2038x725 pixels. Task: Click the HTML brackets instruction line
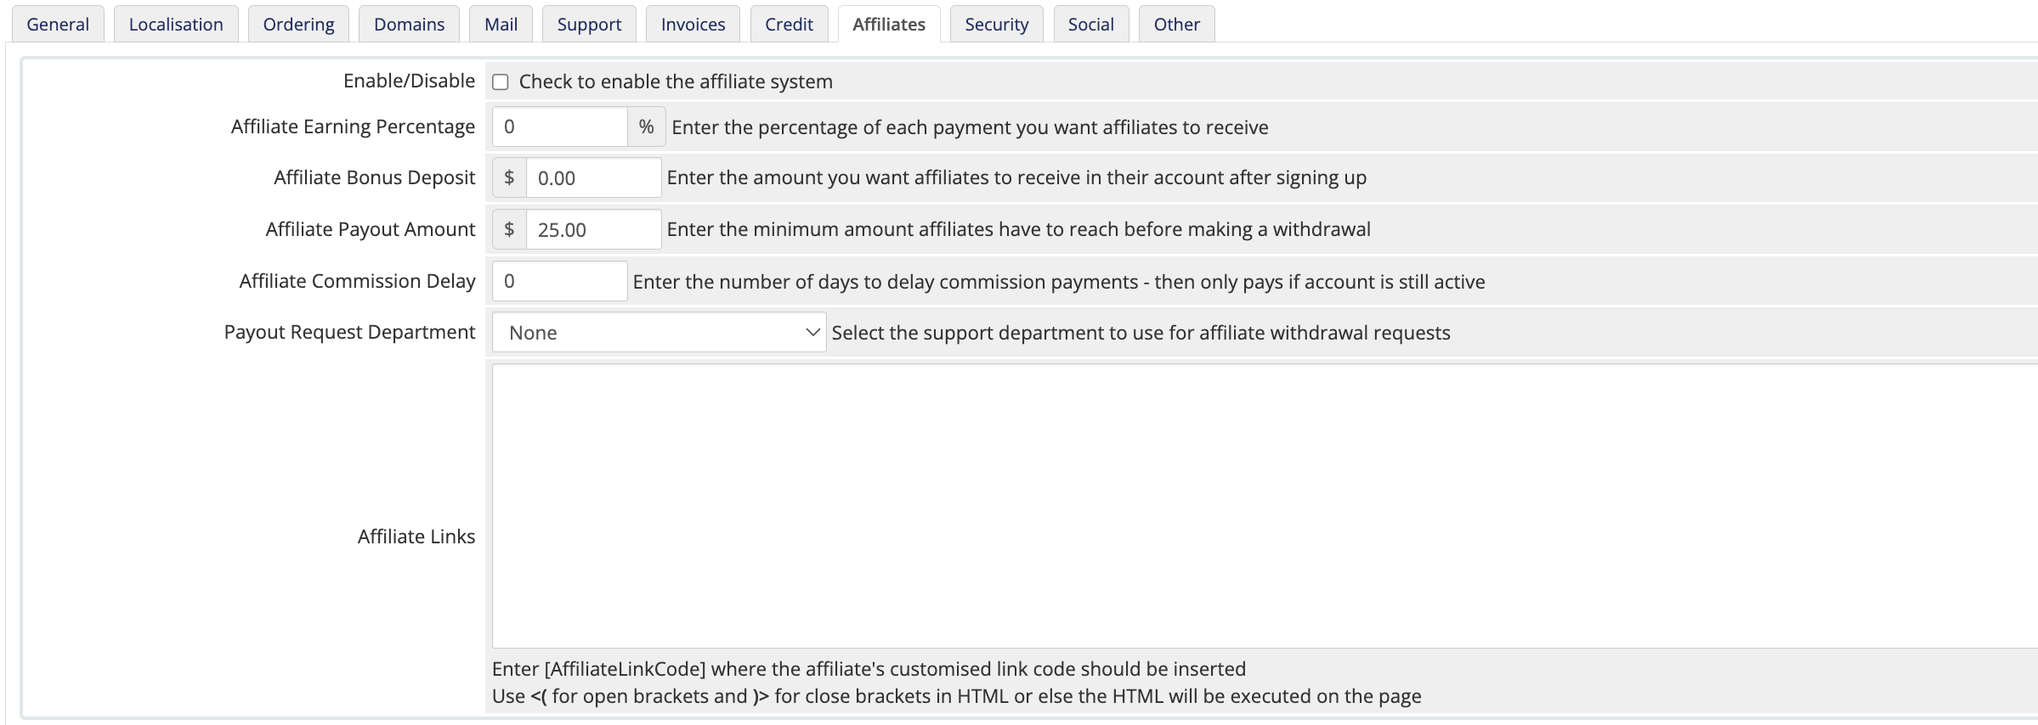click(956, 696)
